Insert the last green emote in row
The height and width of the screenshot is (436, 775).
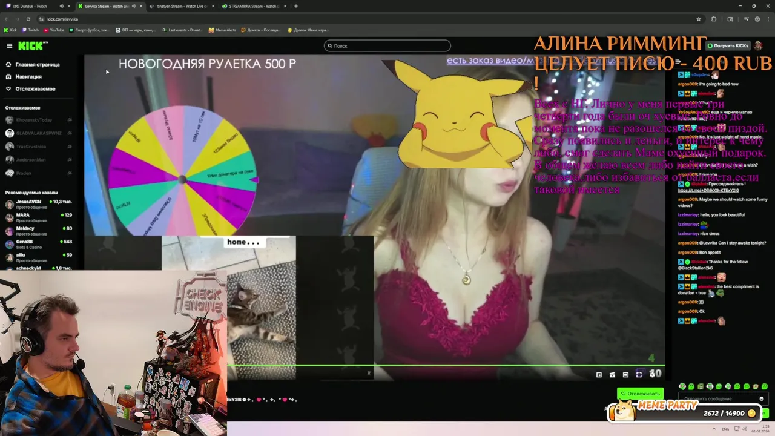(765, 386)
